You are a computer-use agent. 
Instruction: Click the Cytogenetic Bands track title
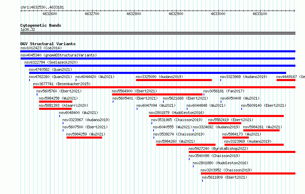click(x=41, y=25)
